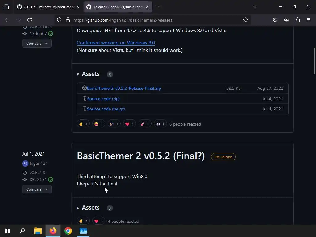Viewport: 316px width, 237px height.
Task: Click the Pre-release label badge
Action: click(223, 157)
